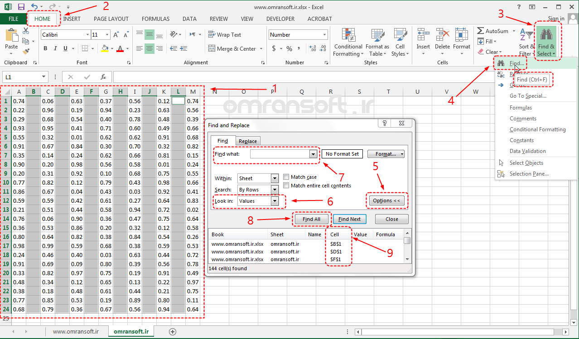
Task: Click the Insert cells icon
Action: pyautogui.click(x=423, y=35)
